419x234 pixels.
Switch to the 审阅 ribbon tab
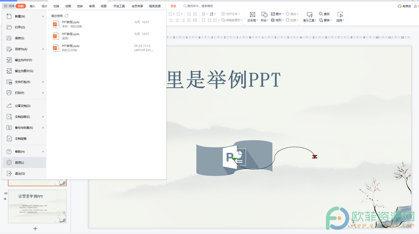[x=92, y=6]
